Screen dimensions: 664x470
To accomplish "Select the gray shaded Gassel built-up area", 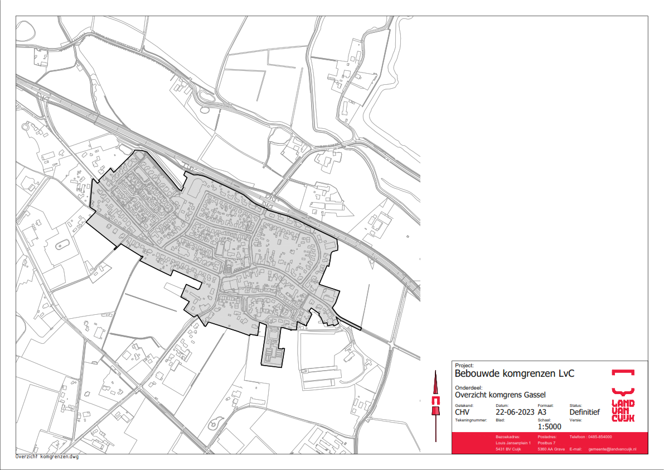I will [x=223, y=246].
